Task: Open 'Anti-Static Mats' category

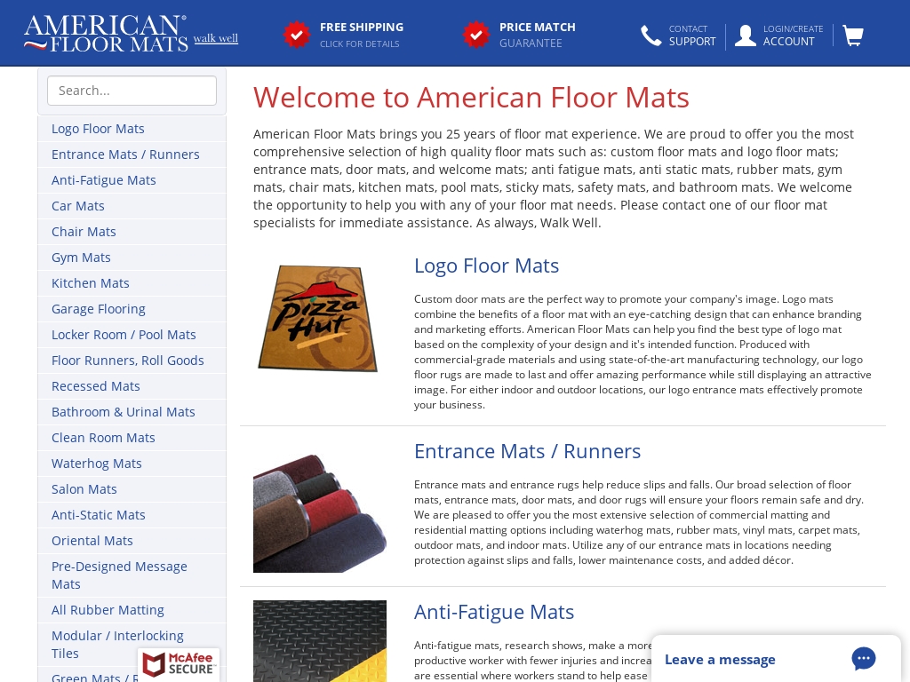Action: tap(99, 514)
